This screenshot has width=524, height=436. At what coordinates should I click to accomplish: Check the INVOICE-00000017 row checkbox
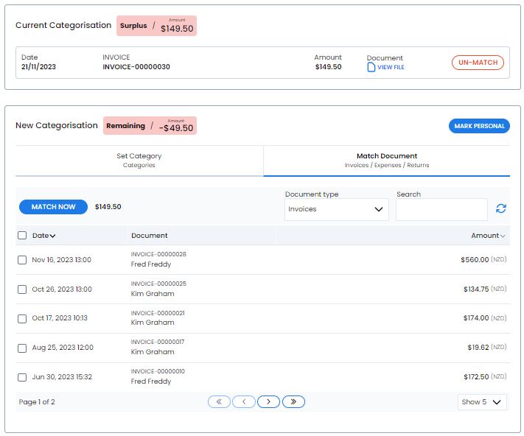pyautogui.click(x=22, y=348)
